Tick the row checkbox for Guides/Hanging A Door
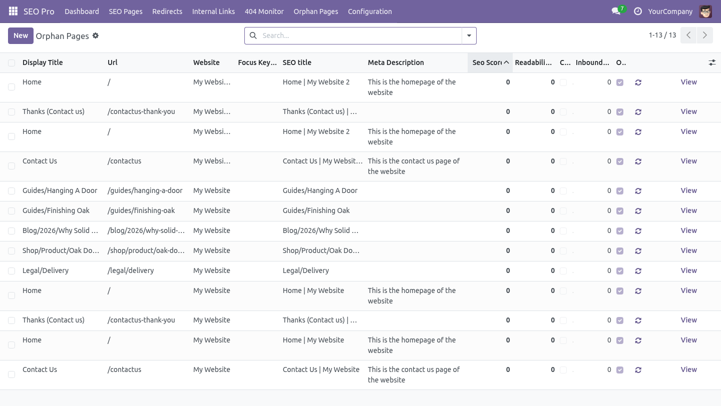This screenshot has width=721, height=406. click(12, 191)
